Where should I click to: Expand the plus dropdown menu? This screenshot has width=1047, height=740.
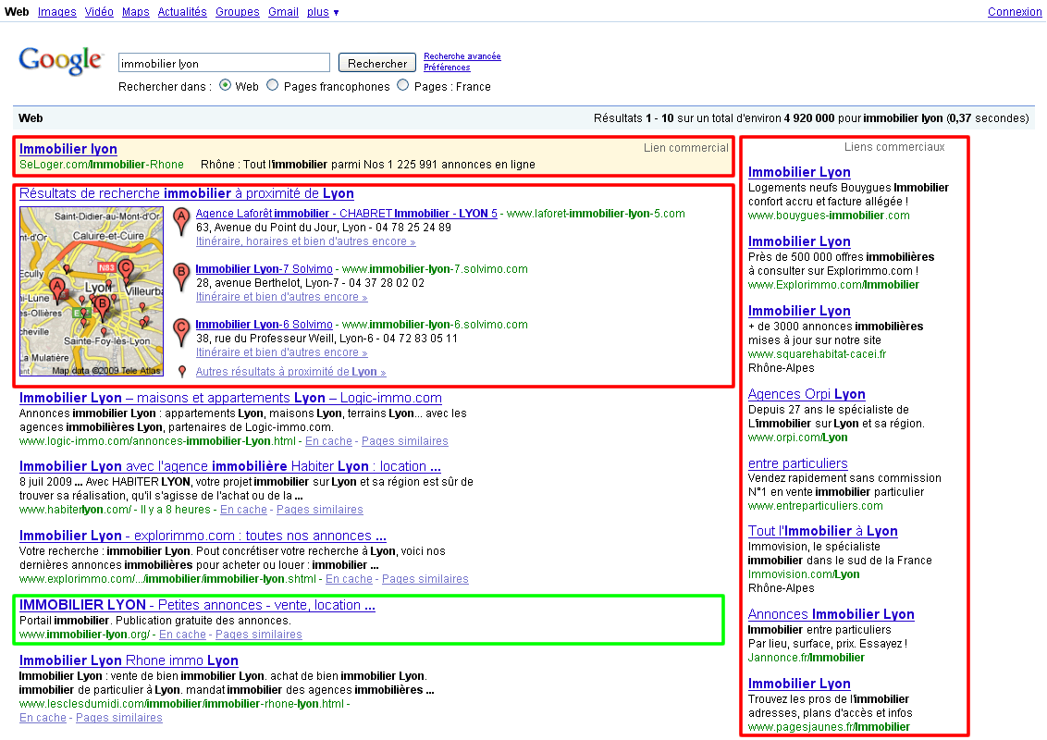point(323,12)
